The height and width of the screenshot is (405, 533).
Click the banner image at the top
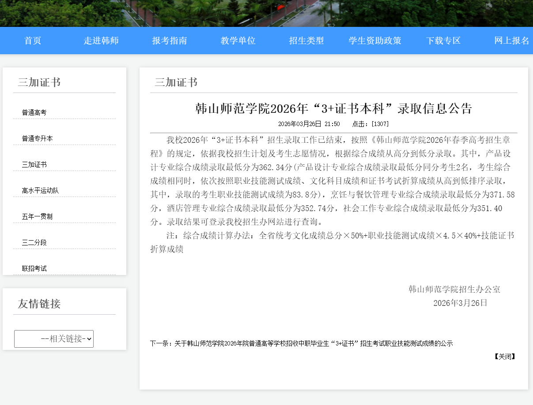coord(266,12)
